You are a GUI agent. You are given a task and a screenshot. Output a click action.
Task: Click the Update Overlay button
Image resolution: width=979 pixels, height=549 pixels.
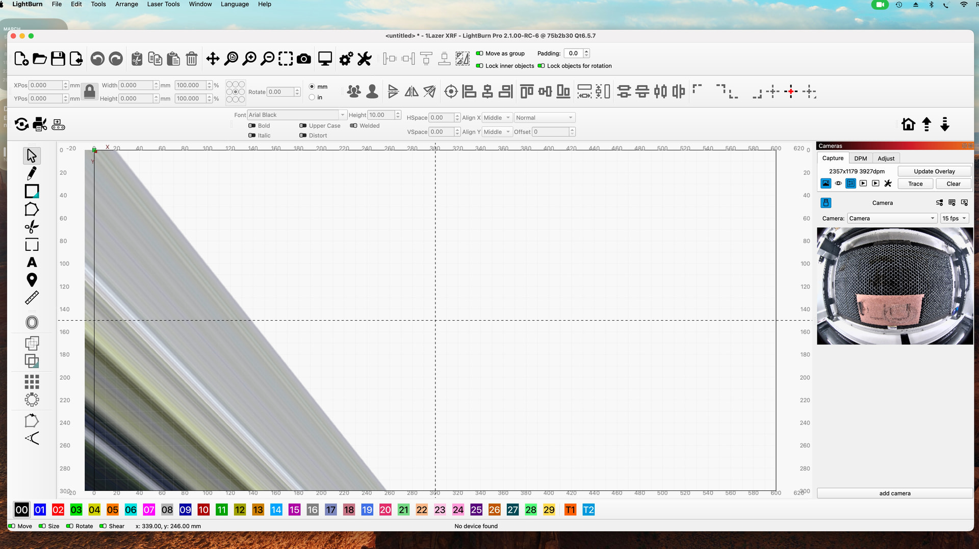(x=934, y=172)
